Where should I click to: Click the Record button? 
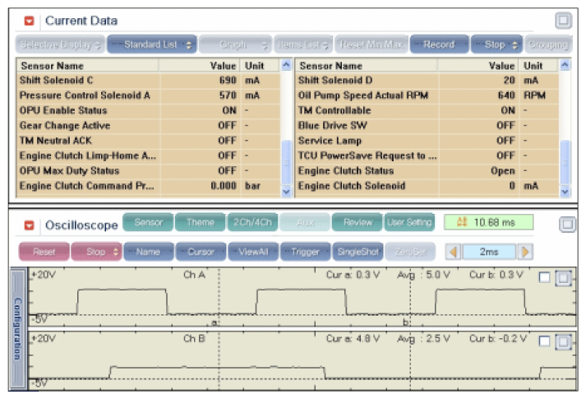(x=439, y=45)
